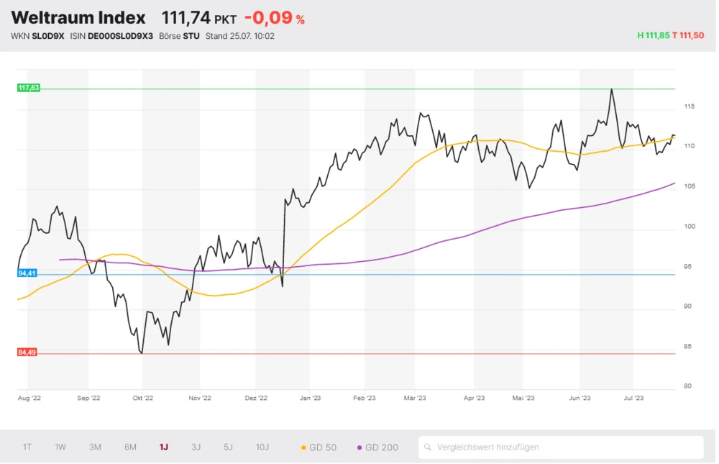Click the green 117,63 high marker
The width and height of the screenshot is (719, 464).
click(29, 88)
